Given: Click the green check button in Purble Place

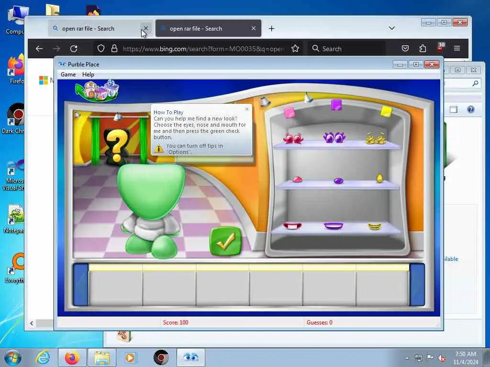Looking at the screenshot, I should [226, 241].
